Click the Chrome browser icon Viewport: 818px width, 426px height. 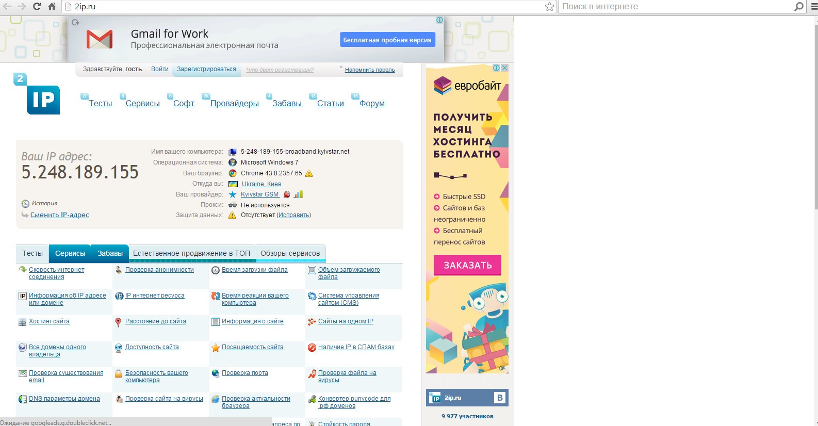click(x=233, y=173)
